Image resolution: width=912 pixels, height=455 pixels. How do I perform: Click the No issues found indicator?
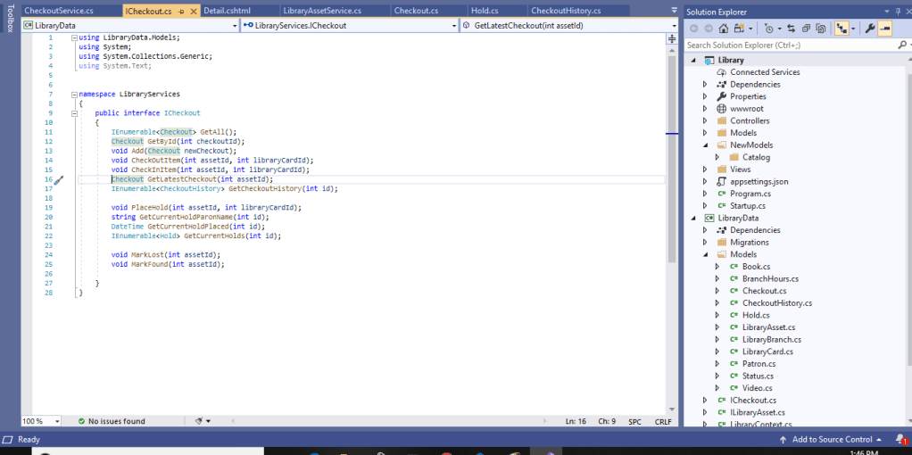click(x=110, y=421)
